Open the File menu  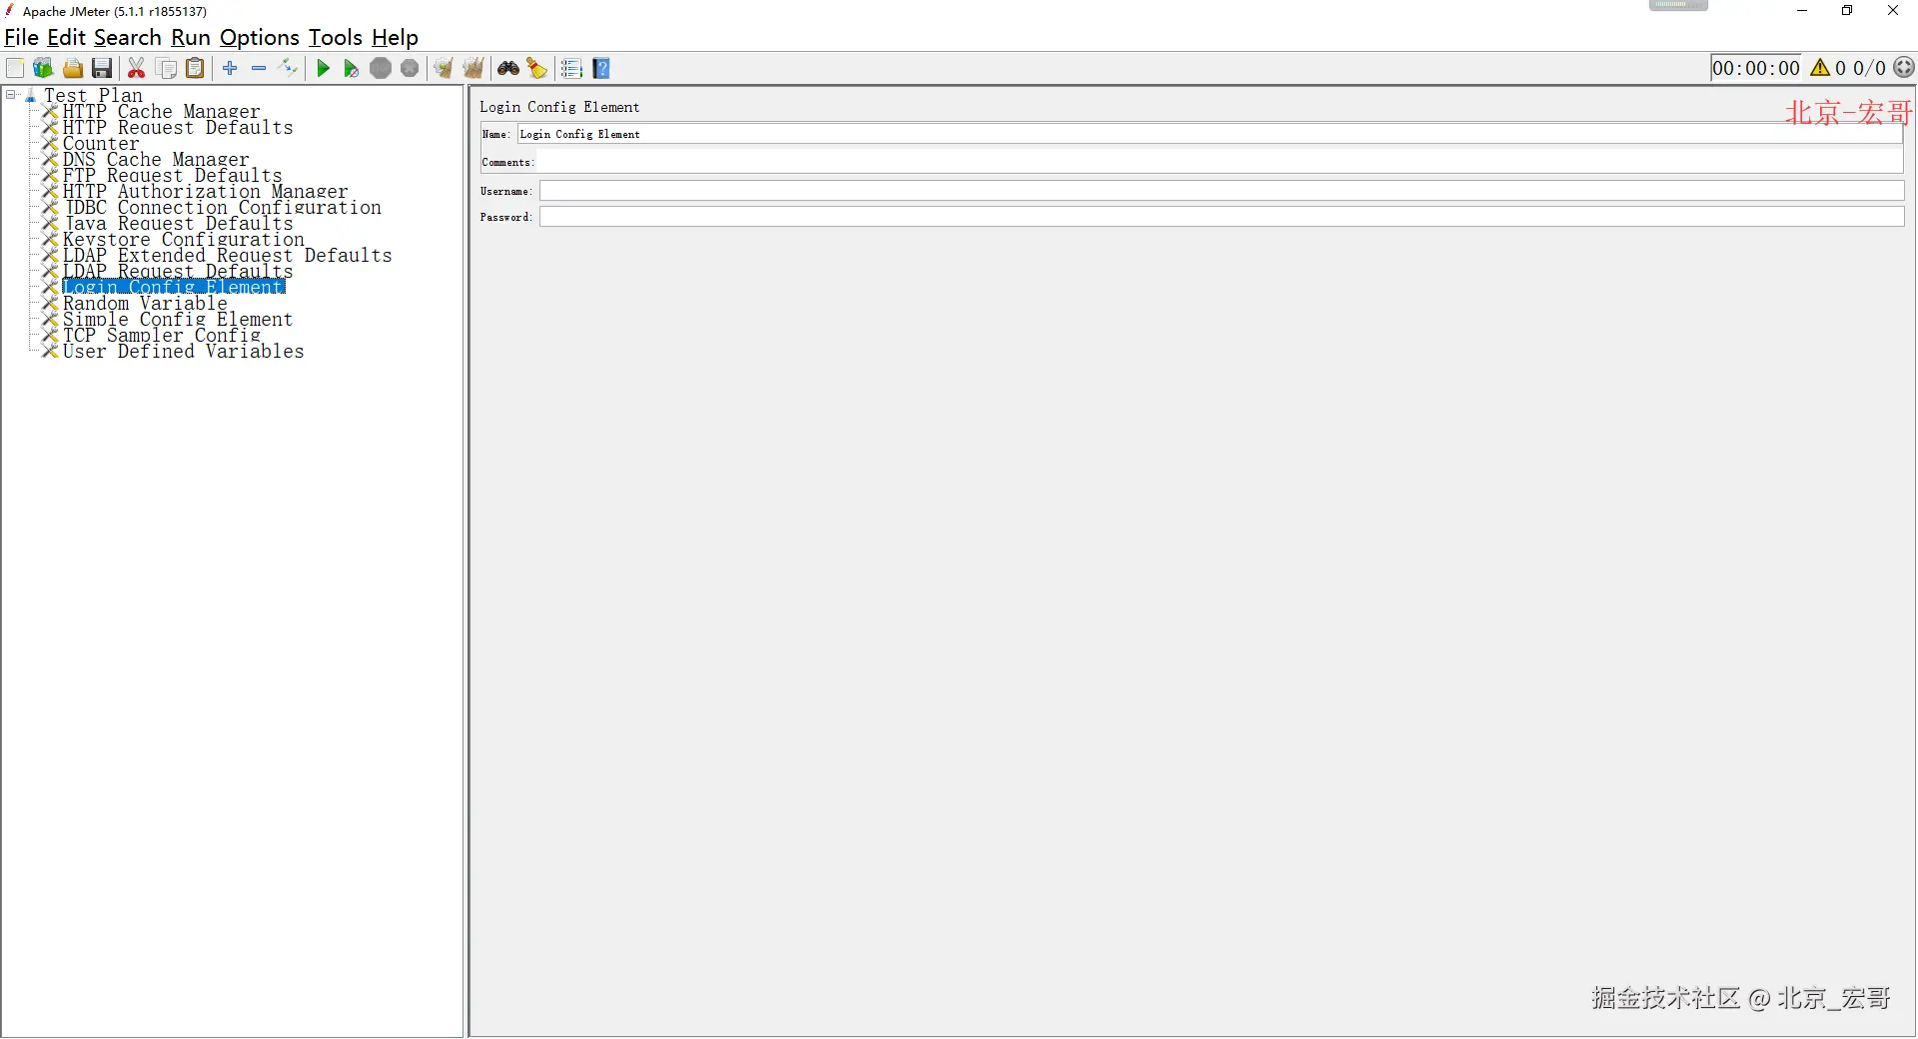(21, 38)
